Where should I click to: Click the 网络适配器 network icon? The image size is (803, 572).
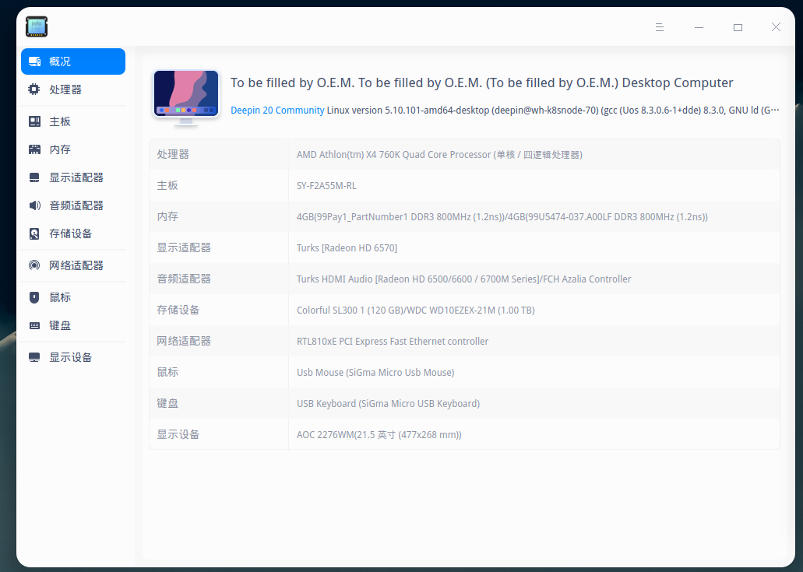pos(34,265)
